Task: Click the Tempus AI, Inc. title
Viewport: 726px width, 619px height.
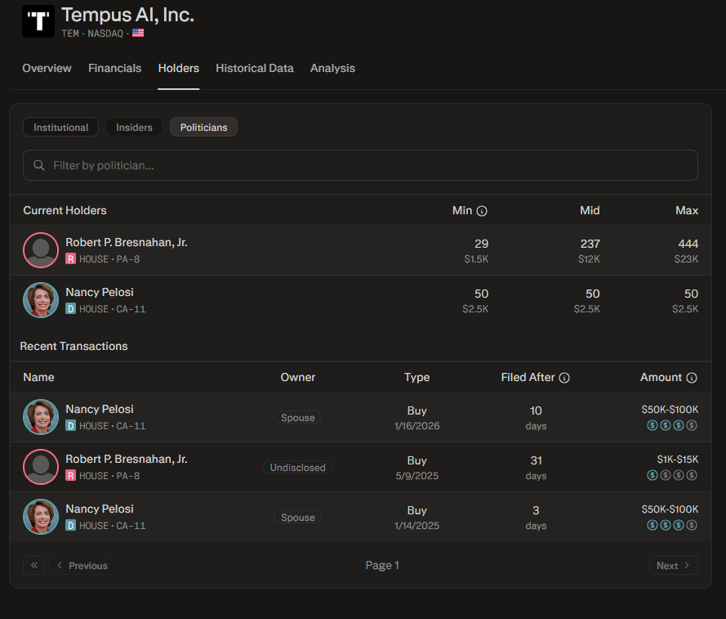Action: click(127, 15)
